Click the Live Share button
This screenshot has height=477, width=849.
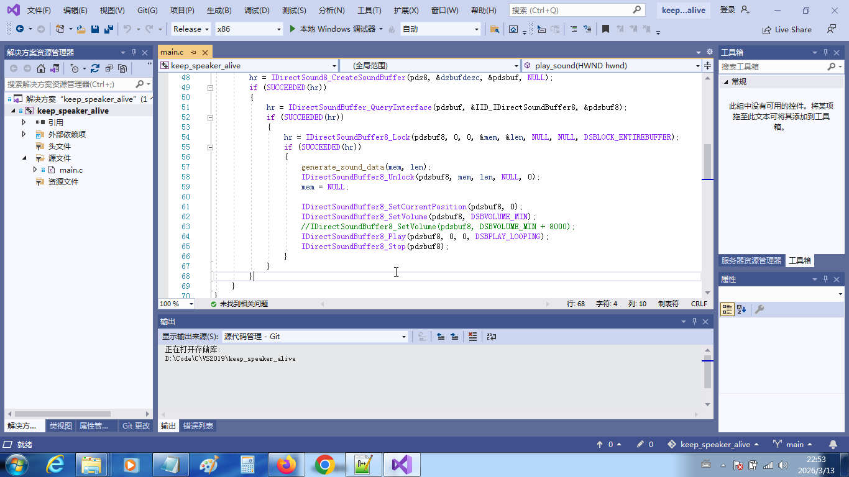[x=787, y=29]
